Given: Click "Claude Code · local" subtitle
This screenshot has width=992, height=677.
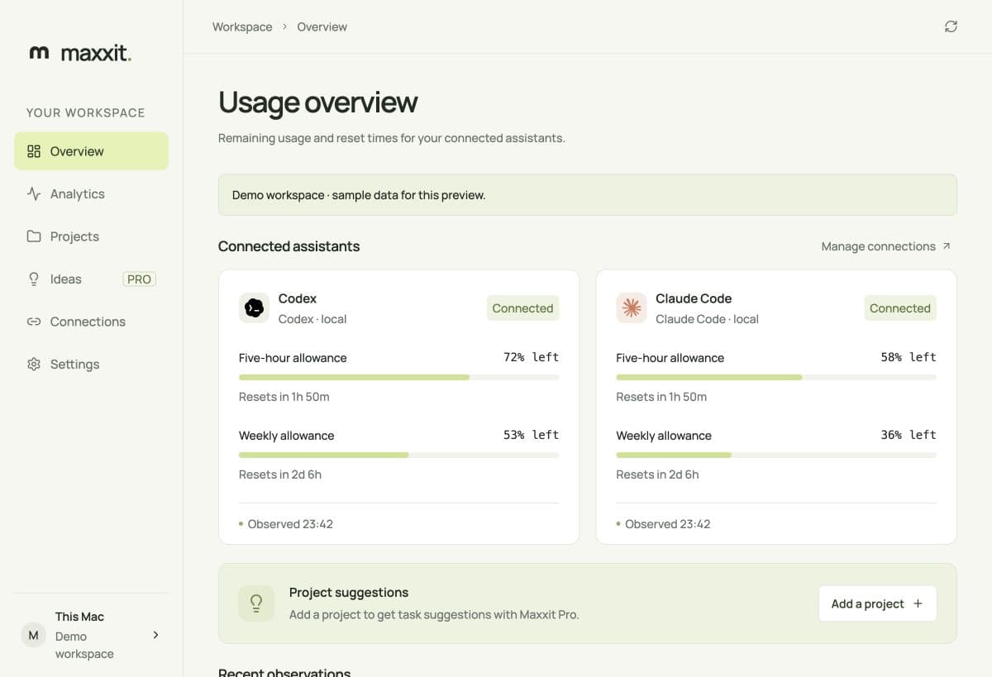Looking at the screenshot, I should pyautogui.click(x=707, y=319).
